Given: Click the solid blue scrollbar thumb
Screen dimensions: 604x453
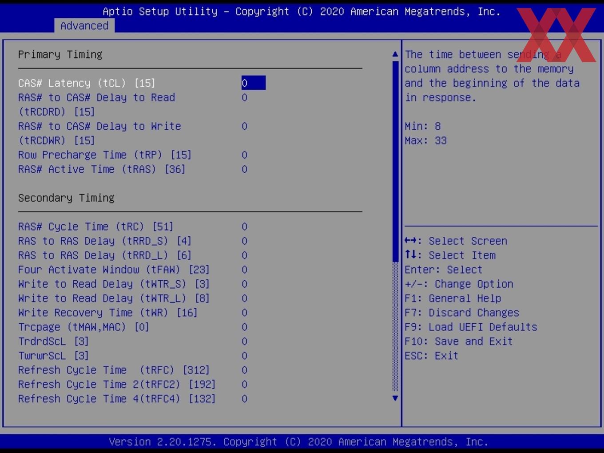Looking at the screenshot, I should pos(395,162).
